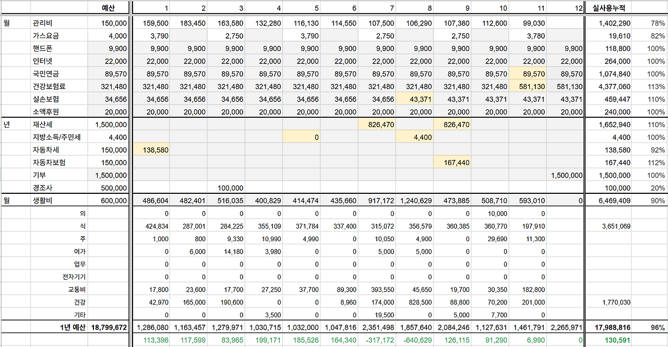Click the "전자기기" subcategory label
Viewport: 668px width, 347px height.
click(x=74, y=277)
